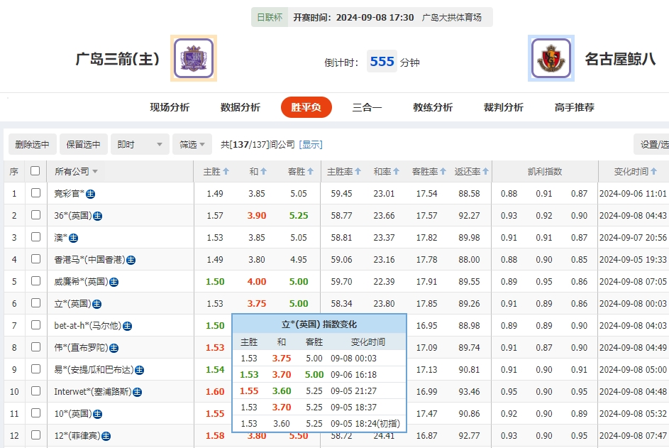Open the 所有公司 column dropdown arrow

[x=96, y=171]
